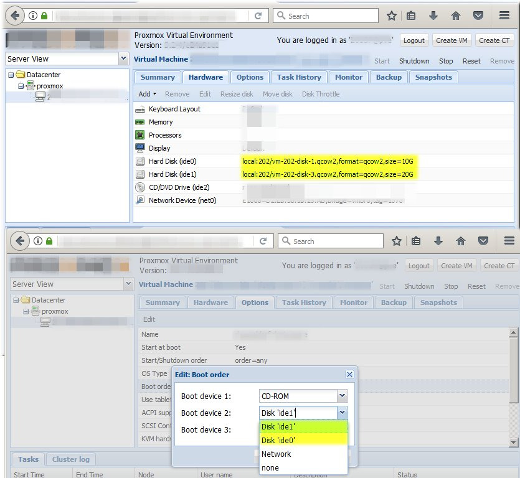Toggle the Boot device 2 dropdown arrow

(x=343, y=413)
